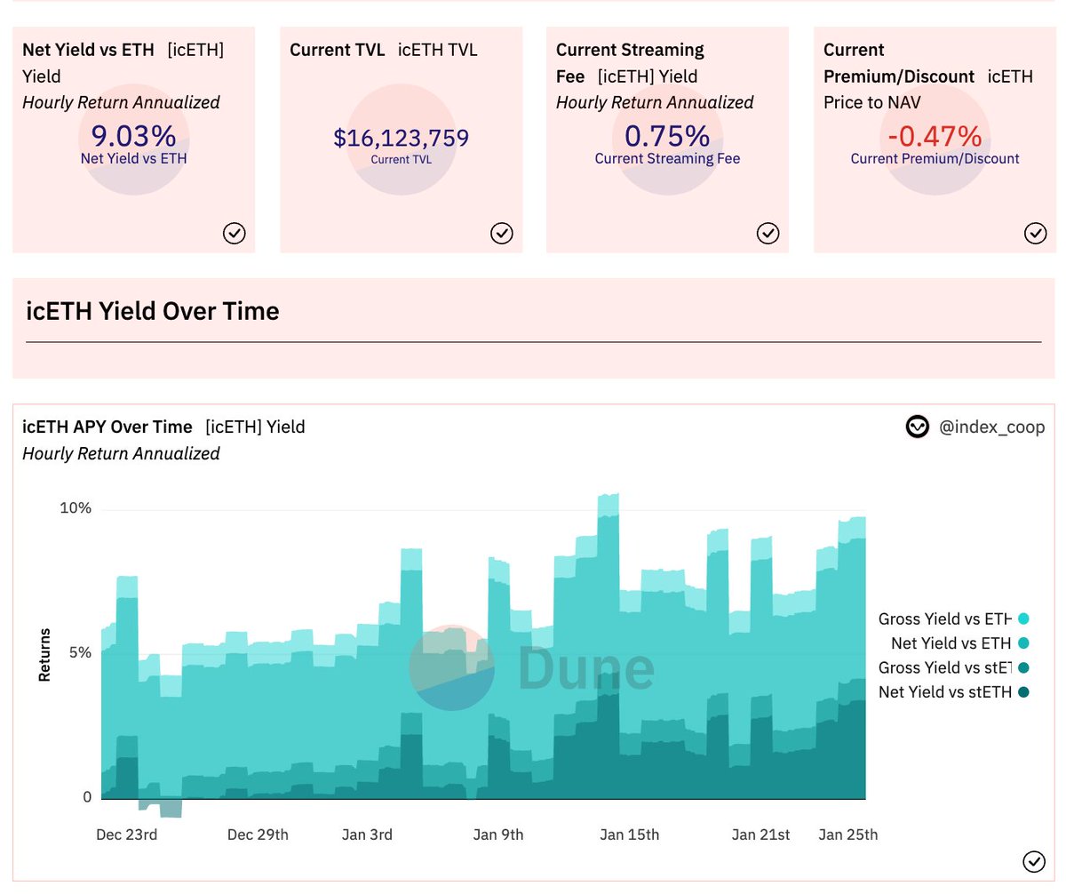Click the Jan 9th axis label
1066x894 pixels.
[x=498, y=834]
